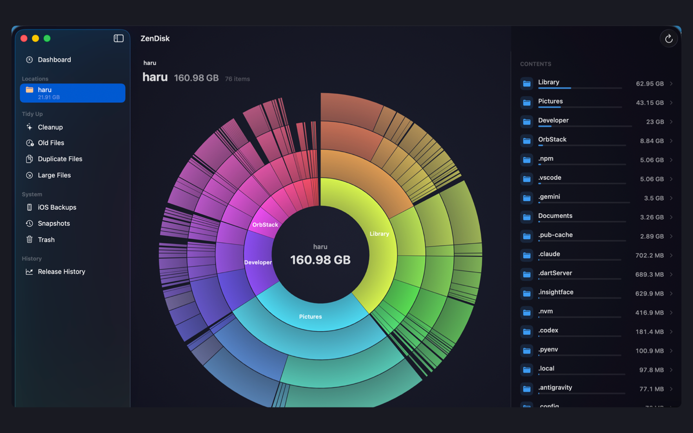The height and width of the screenshot is (433, 693).
Task: Open the .antigravity entry in Contents
Action: [x=597, y=389]
